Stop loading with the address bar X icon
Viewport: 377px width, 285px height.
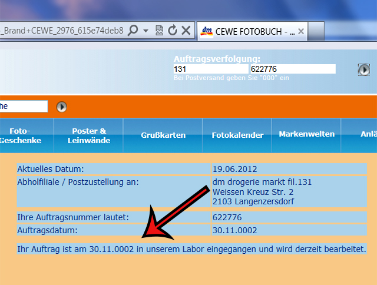pos(186,31)
